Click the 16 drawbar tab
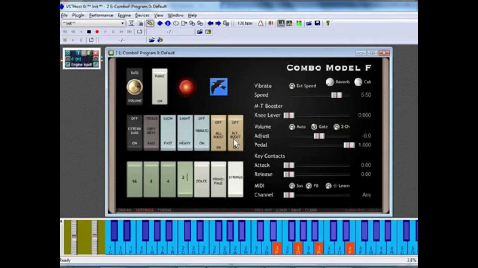478x268 pixels. click(x=134, y=179)
